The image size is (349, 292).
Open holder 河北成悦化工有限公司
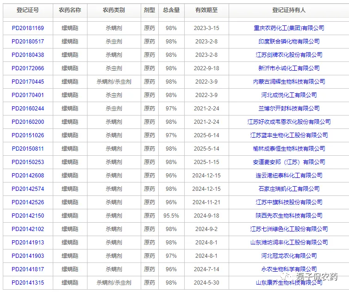point(289,95)
